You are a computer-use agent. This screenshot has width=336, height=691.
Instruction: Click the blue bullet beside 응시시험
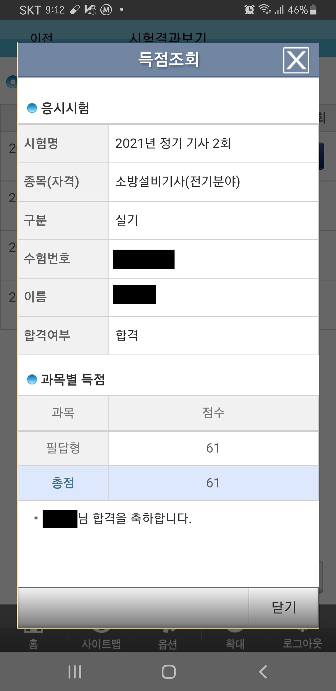coord(32,108)
